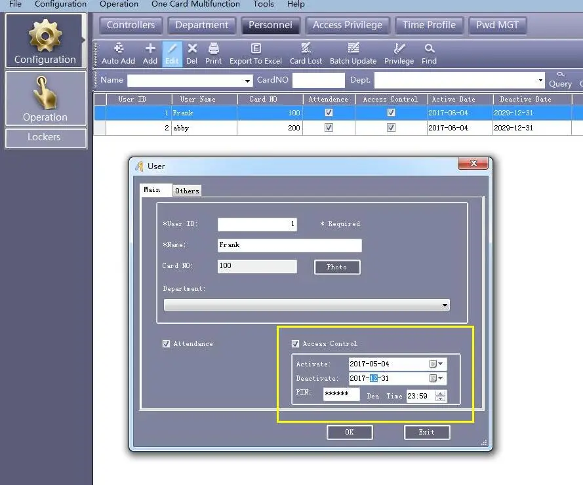
Task: Click the Pwd MGT button
Action: 498,25
